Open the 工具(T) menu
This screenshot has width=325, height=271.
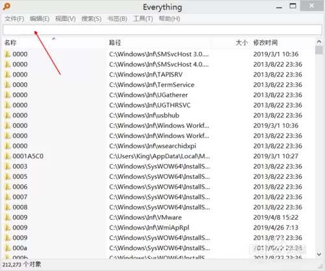(x=143, y=19)
